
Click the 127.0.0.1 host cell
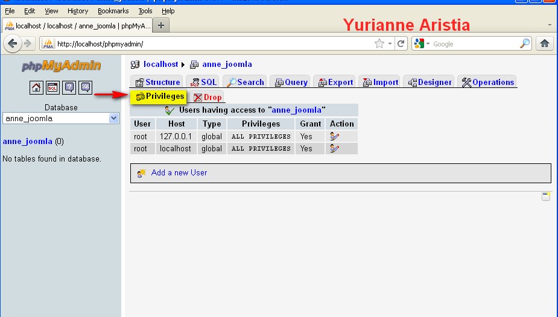(176, 136)
